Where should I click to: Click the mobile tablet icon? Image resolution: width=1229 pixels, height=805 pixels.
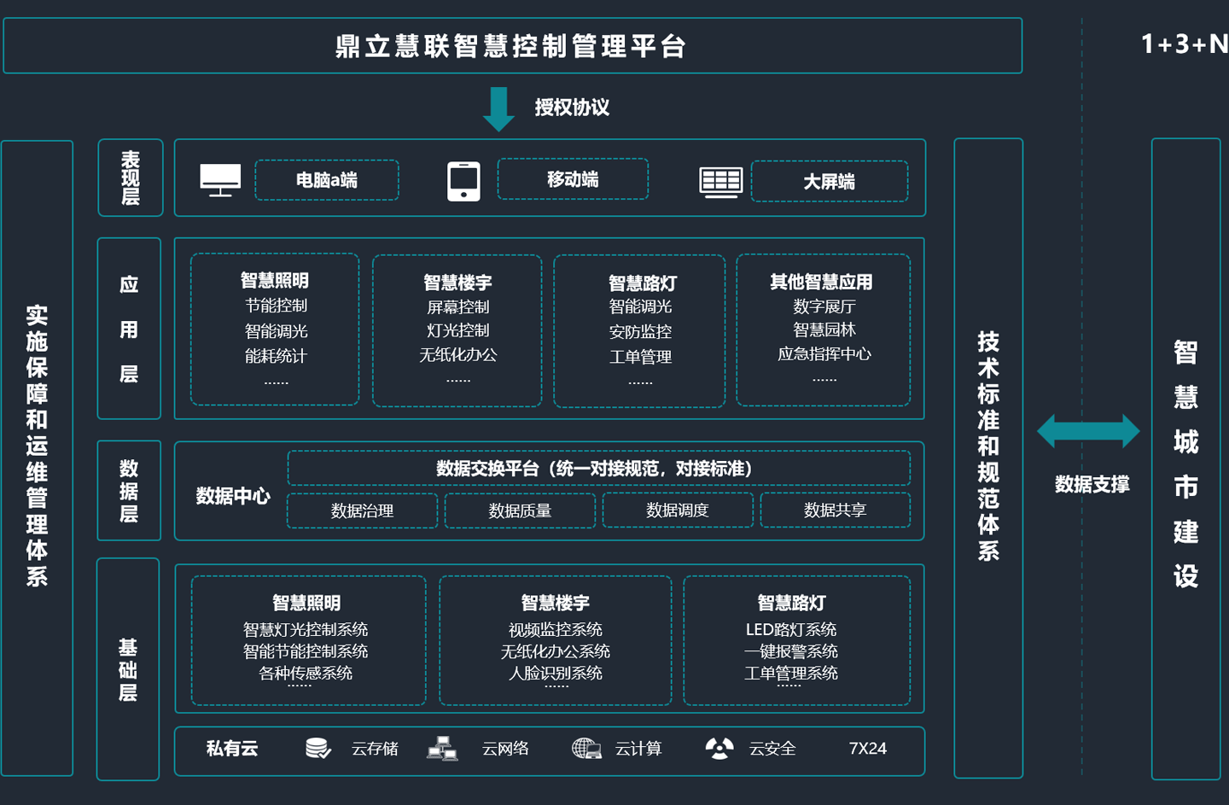coord(463,181)
